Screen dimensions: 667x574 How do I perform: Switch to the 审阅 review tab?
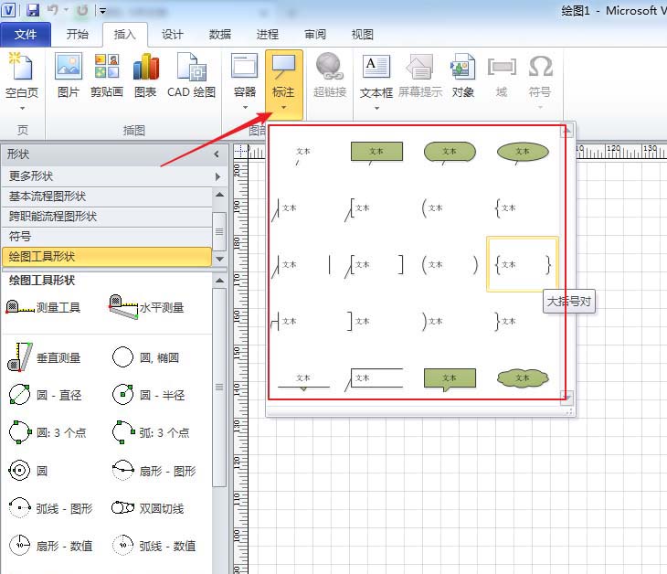(x=315, y=35)
